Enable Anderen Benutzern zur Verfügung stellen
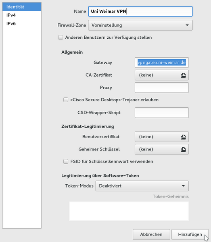The width and height of the screenshot is (211, 242). pos(61,38)
